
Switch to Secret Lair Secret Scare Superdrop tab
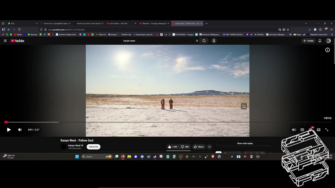(88, 23)
